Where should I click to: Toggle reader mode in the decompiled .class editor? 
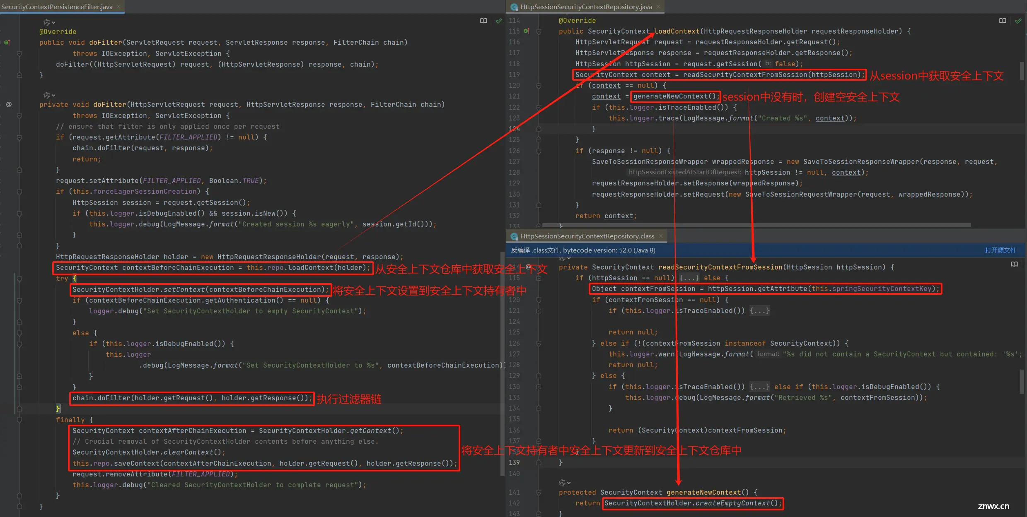(1014, 264)
